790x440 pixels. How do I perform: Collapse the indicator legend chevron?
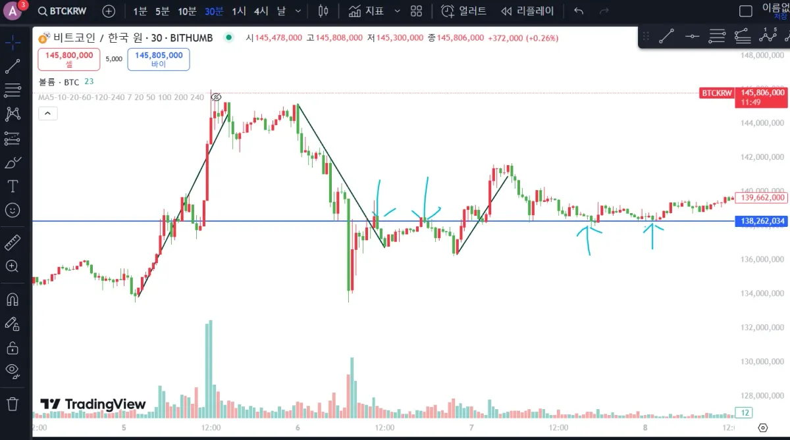tap(47, 113)
